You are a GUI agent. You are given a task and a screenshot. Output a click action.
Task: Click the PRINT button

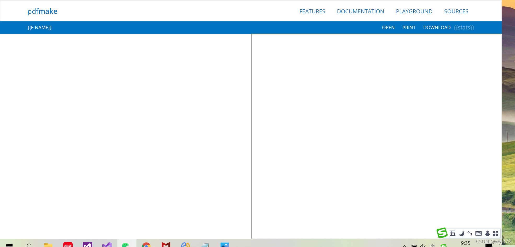click(409, 27)
